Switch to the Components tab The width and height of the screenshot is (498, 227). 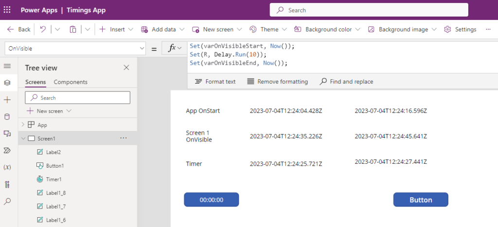coord(71,82)
